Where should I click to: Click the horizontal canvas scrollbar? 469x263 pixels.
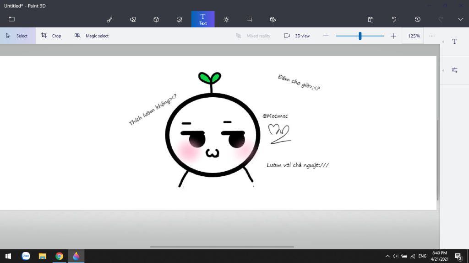[x=222, y=247]
